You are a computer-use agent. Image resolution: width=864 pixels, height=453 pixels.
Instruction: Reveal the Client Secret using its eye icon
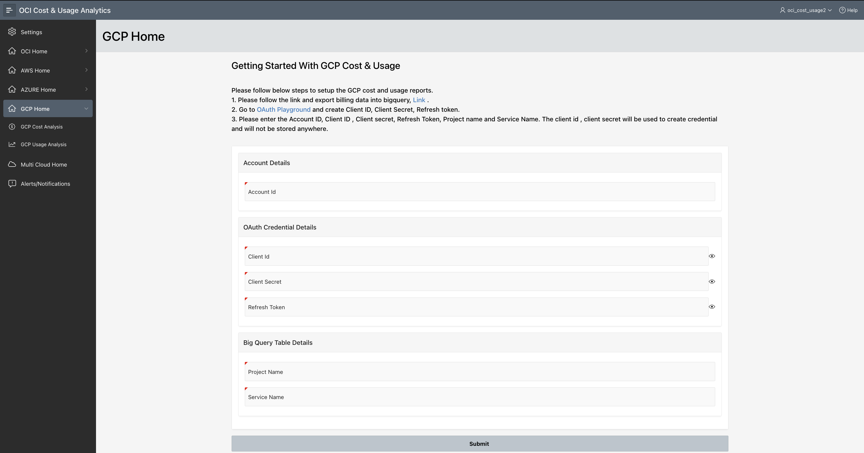(x=712, y=281)
